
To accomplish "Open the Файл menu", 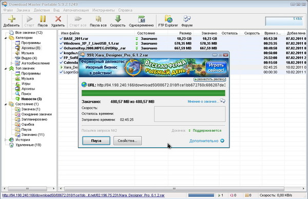I will tap(8, 10).
